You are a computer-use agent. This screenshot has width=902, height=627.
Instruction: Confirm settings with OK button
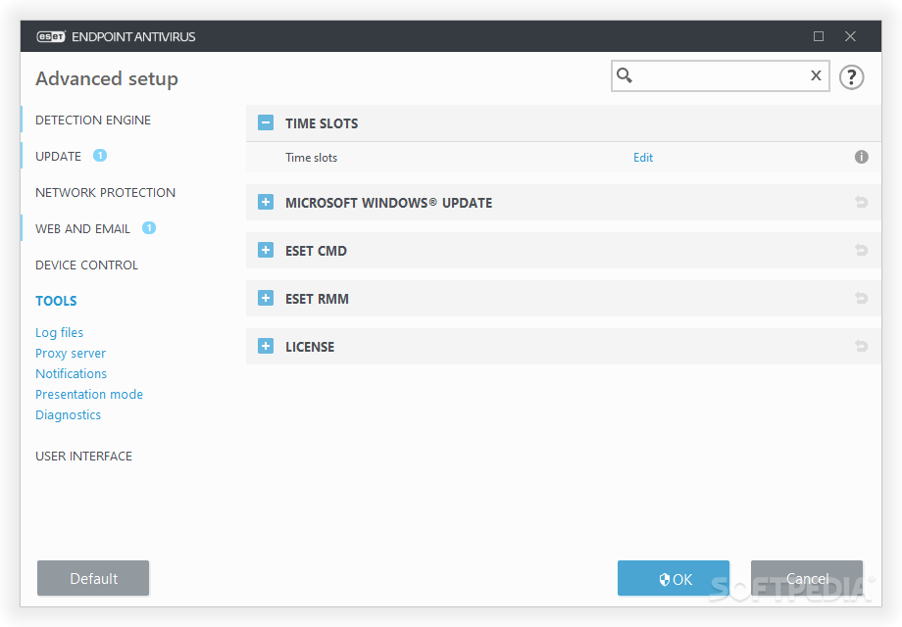[673, 578]
